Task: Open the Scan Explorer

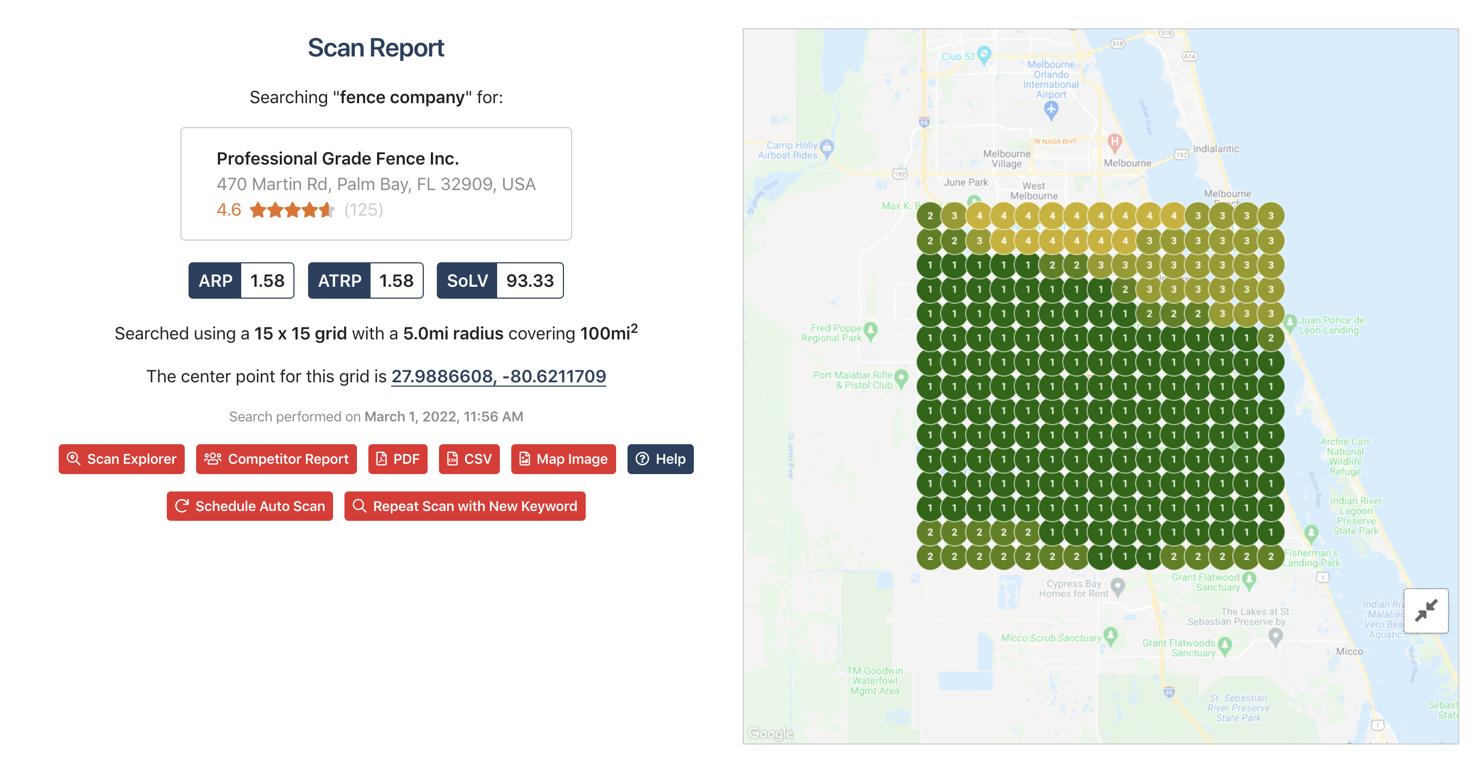Action: [x=121, y=459]
